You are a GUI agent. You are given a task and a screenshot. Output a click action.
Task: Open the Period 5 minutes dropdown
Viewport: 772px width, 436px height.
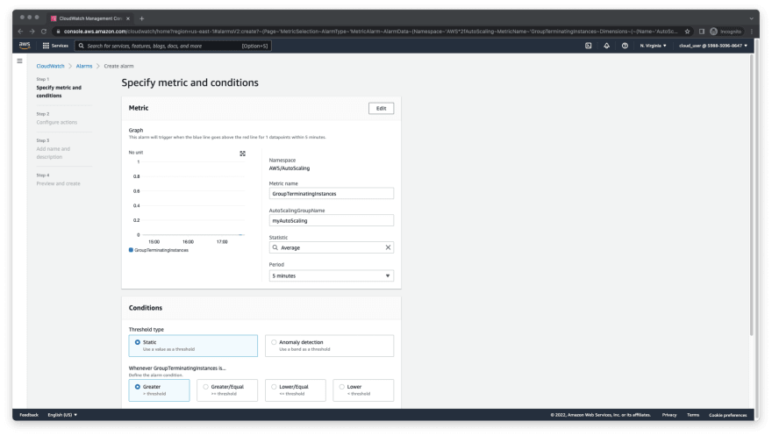coord(332,275)
